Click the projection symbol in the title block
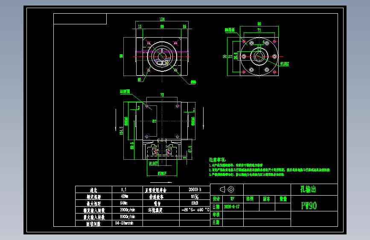 pos(227,190)
